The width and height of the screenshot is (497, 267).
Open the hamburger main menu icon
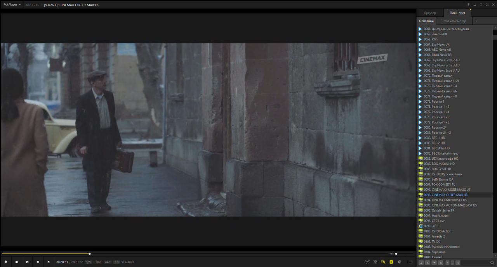pyautogui.click(x=410, y=262)
